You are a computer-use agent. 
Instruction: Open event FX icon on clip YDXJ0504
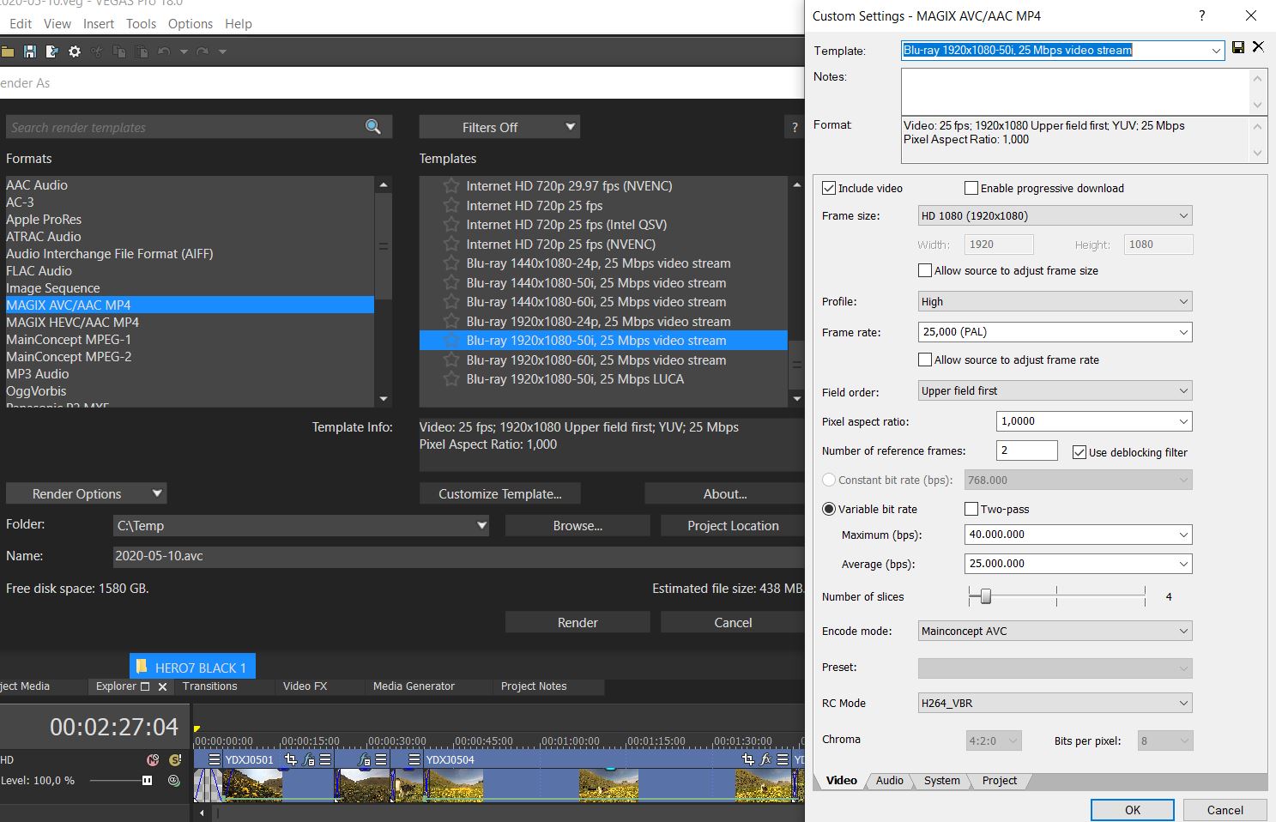(x=765, y=759)
